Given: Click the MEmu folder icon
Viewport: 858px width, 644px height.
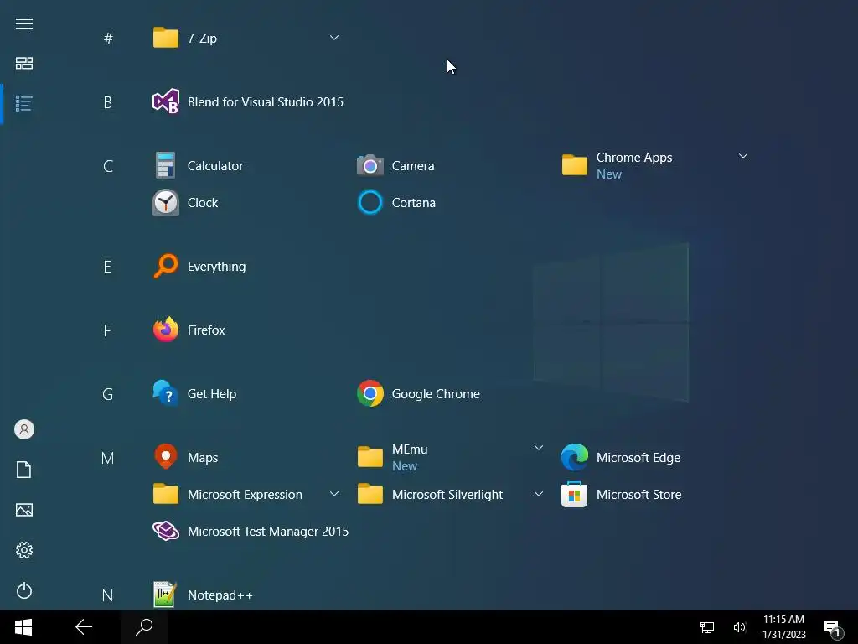Looking at the screenshot, I should click(x=370, y=457).
